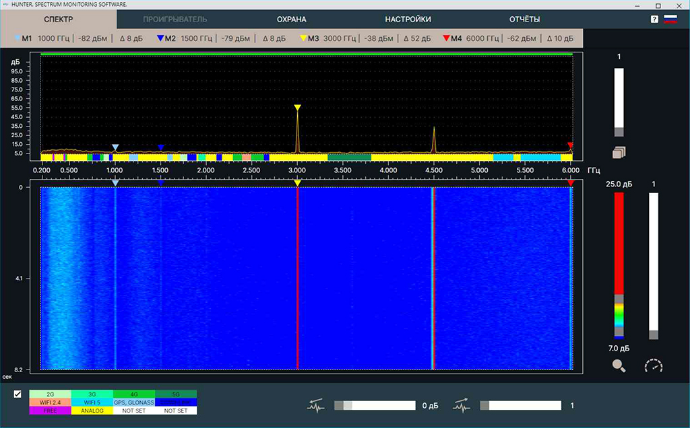Select the 2G legend color swatch
Image resolution: width=690 pixels, height=428 pixels.
pyautogui.click(x=50, y=394)
